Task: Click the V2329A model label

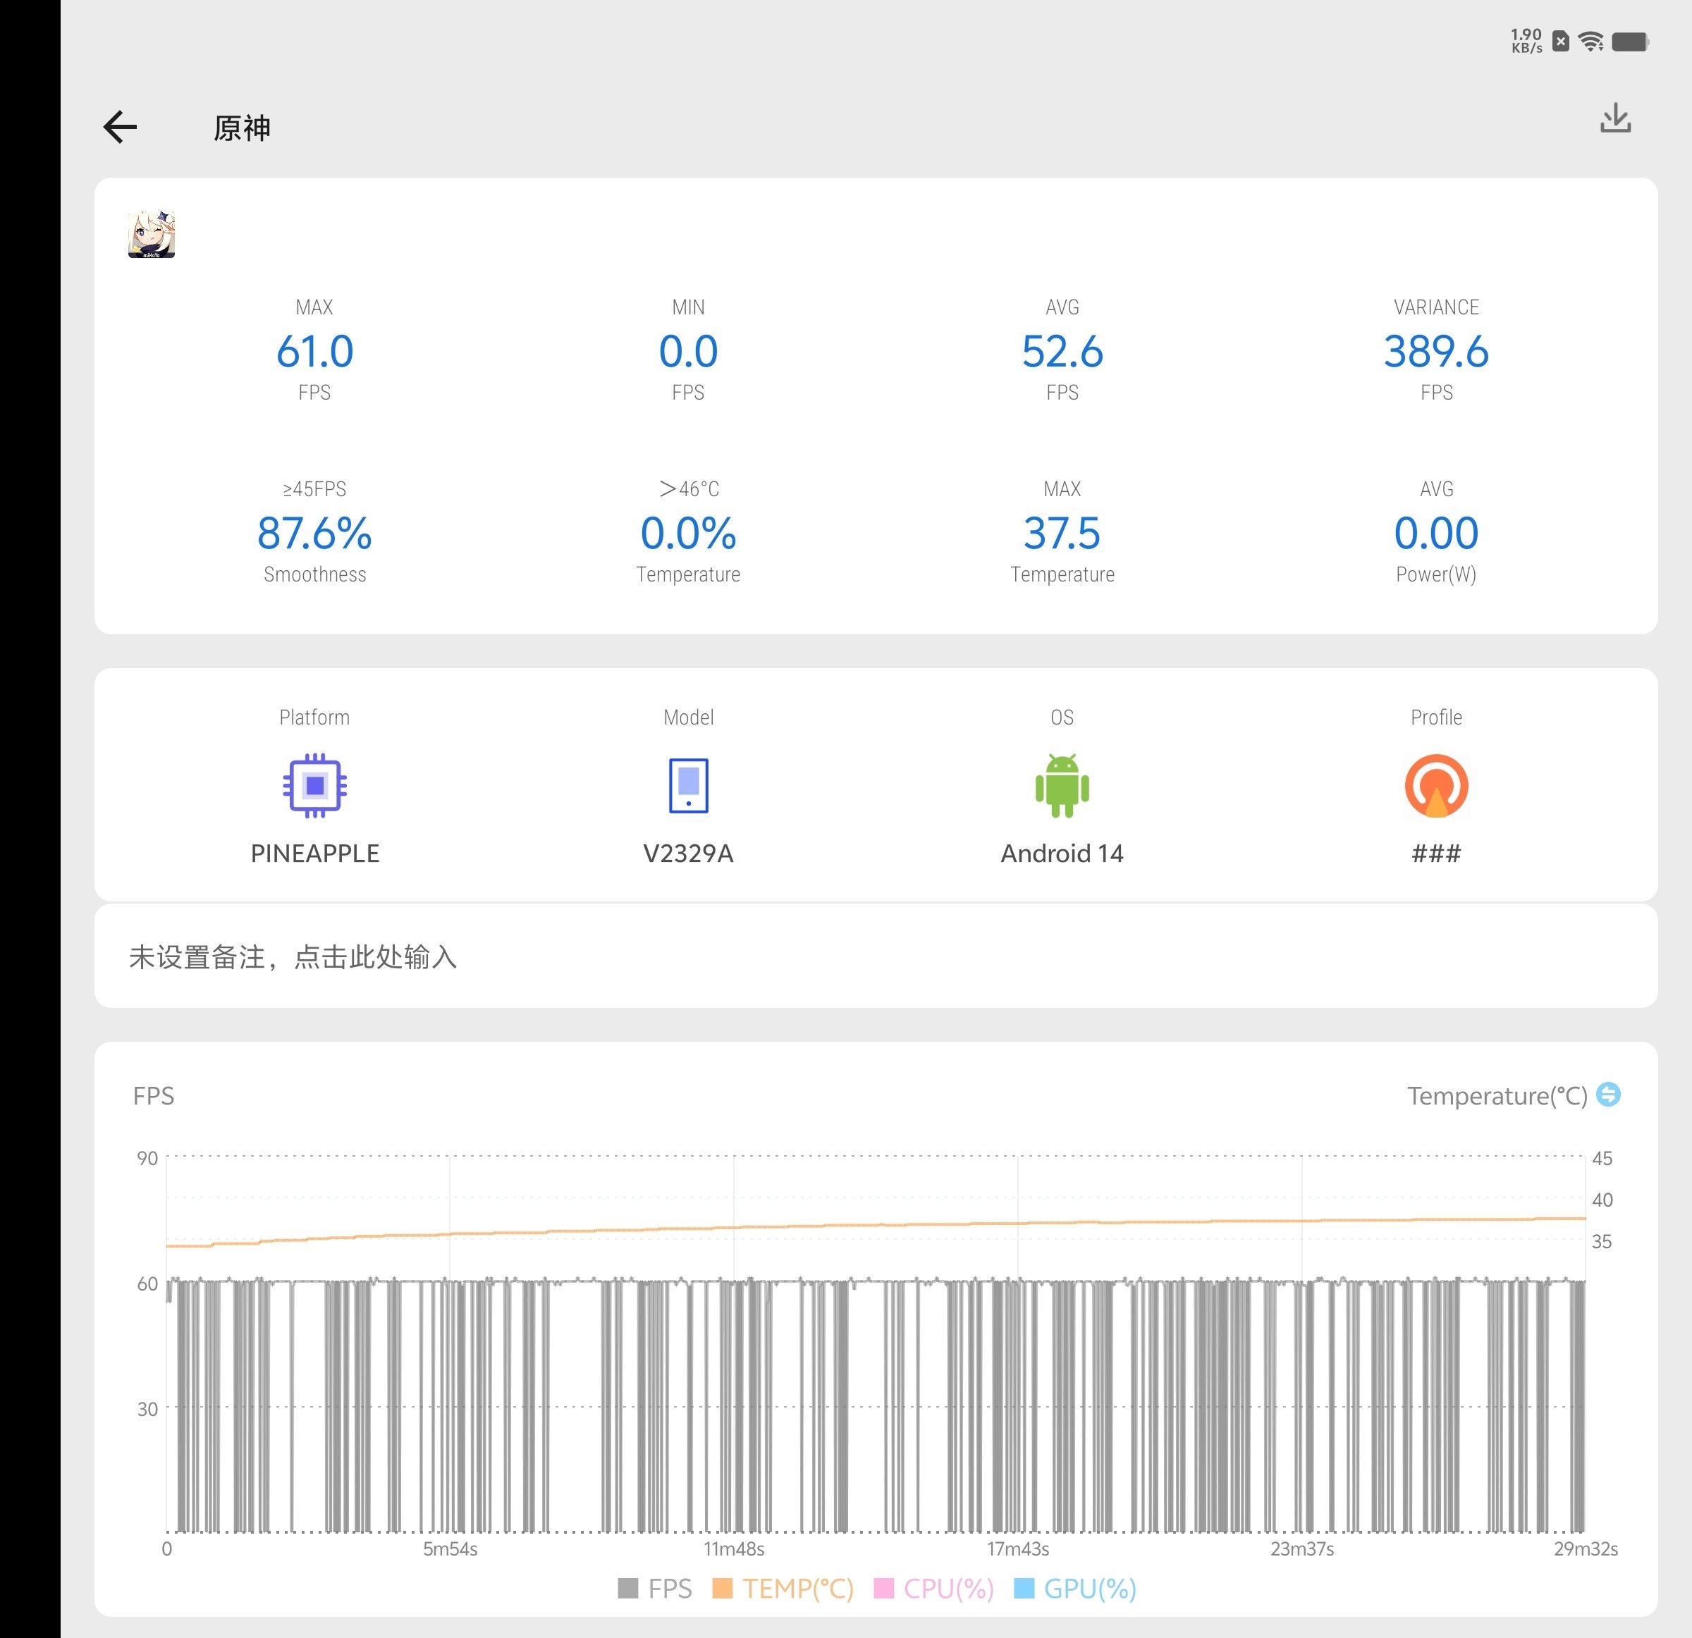Action: [688, 854]
